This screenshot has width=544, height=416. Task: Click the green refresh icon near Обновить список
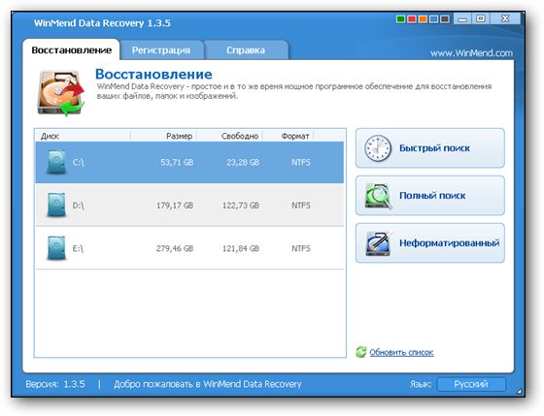tap(361, 352)
